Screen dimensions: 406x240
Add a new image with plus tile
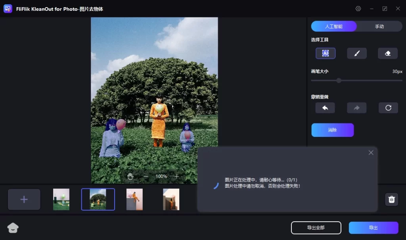click(x=24, y=199)
